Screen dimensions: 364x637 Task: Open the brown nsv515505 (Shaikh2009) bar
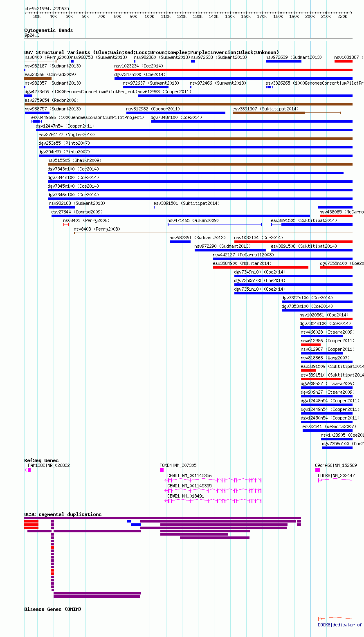pos(200,164)
